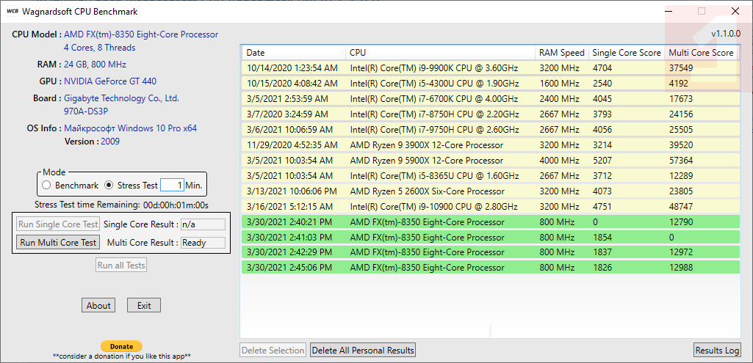
Task: Select the Benchmark mode radio button
Action: [46, 185]
